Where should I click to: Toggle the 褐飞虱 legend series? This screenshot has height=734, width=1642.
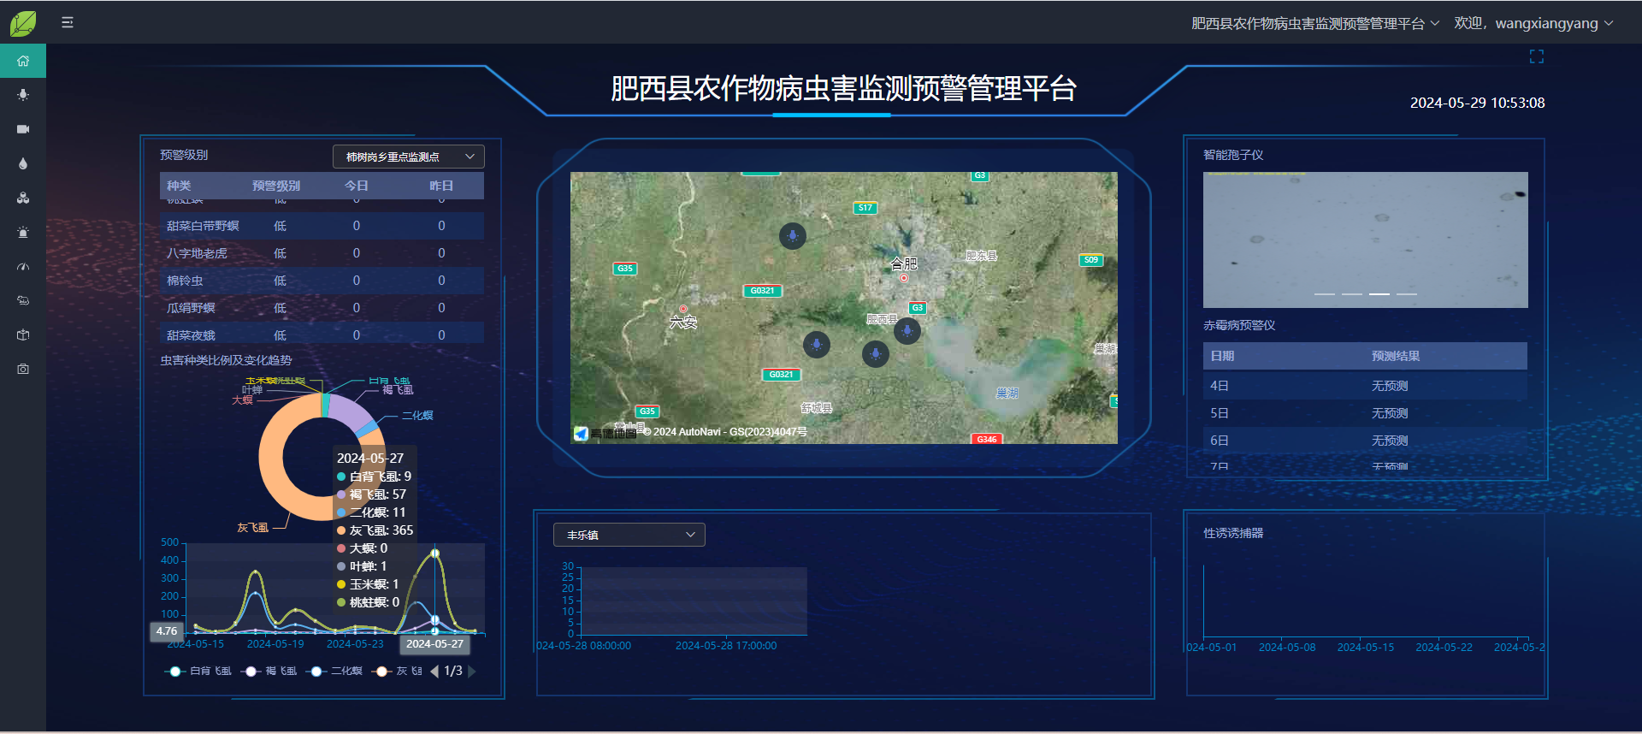(269, 672)
